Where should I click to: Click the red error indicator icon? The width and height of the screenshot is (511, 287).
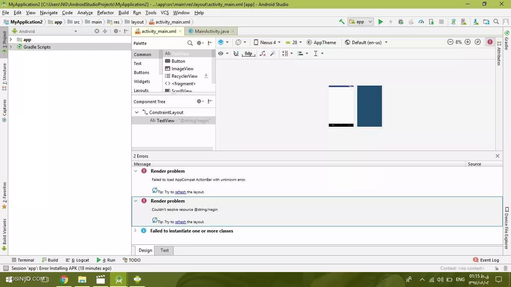coord(490,42)
